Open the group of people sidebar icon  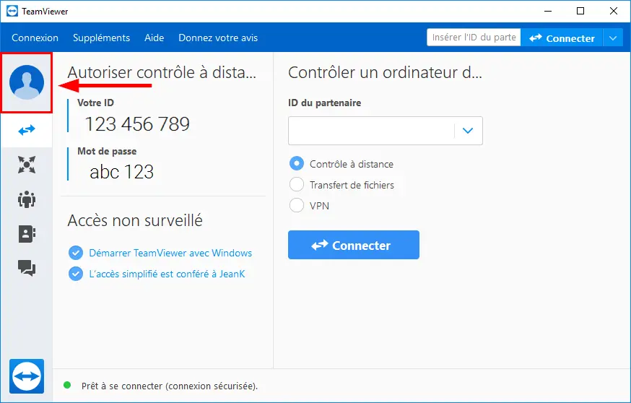(x=27, y=199)
